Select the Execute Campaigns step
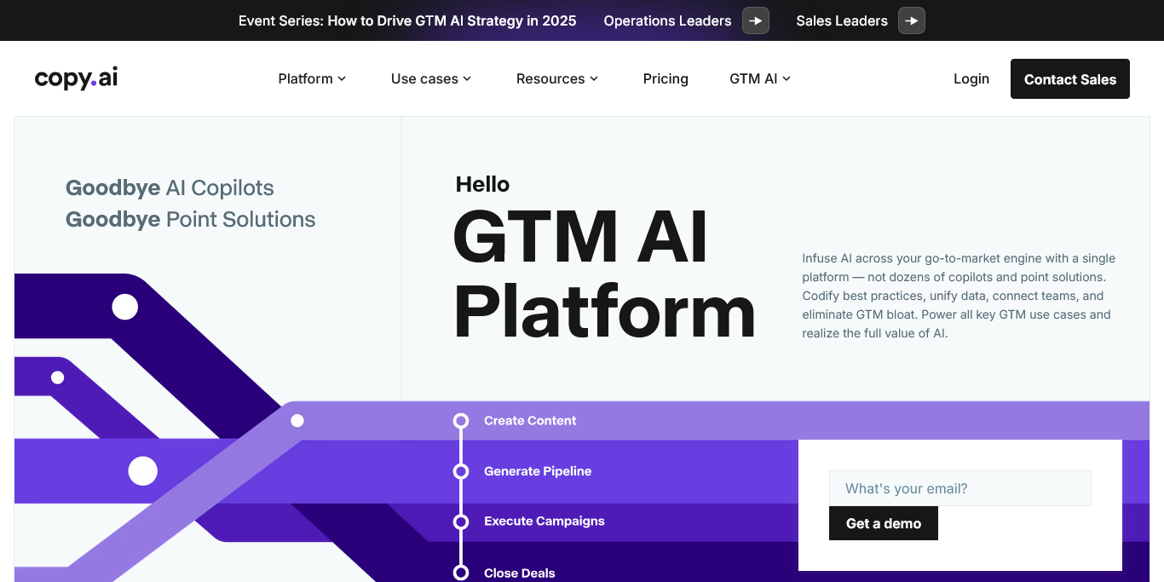The image size is (1164, 582). (x=545, y=521)
